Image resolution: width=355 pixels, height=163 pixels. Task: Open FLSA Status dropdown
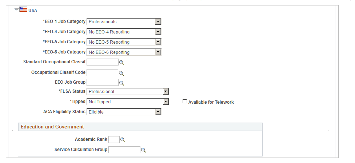click(x=128, y=92)
